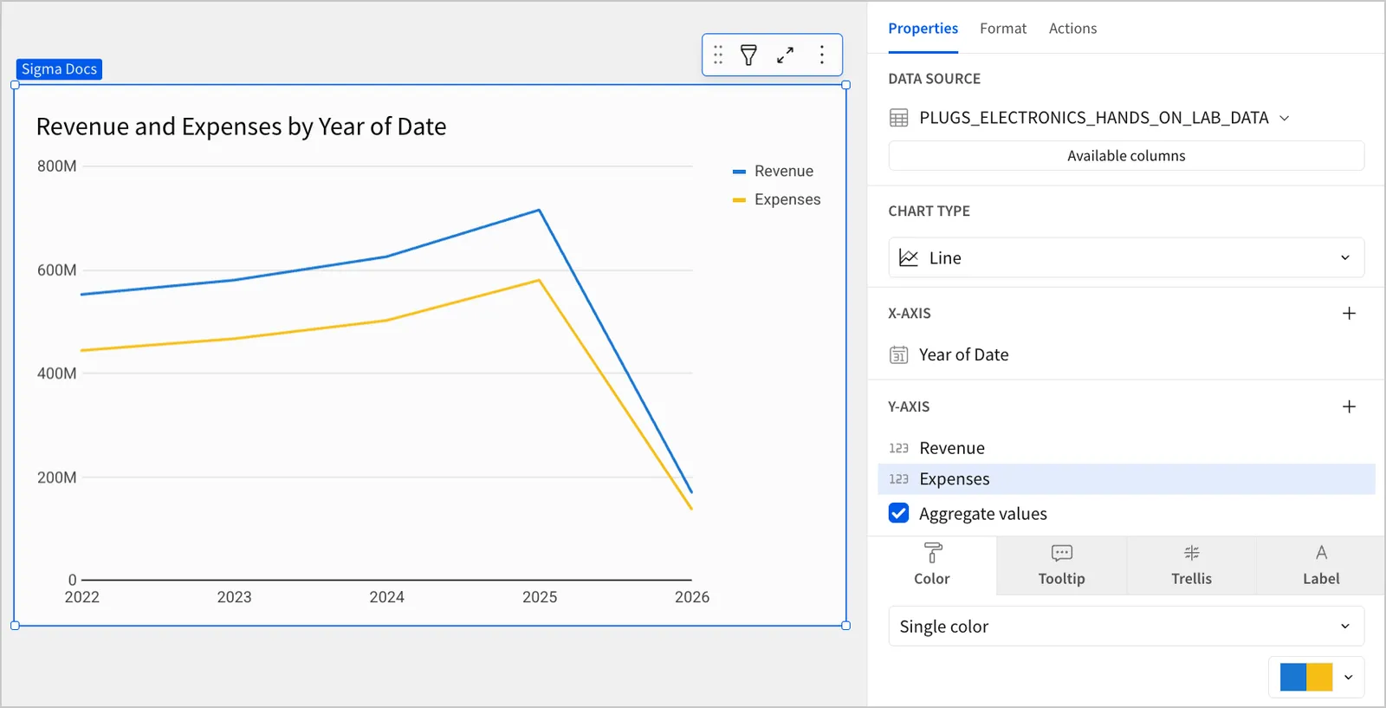
Task: Click the line chart type icon
Action: 909,258
